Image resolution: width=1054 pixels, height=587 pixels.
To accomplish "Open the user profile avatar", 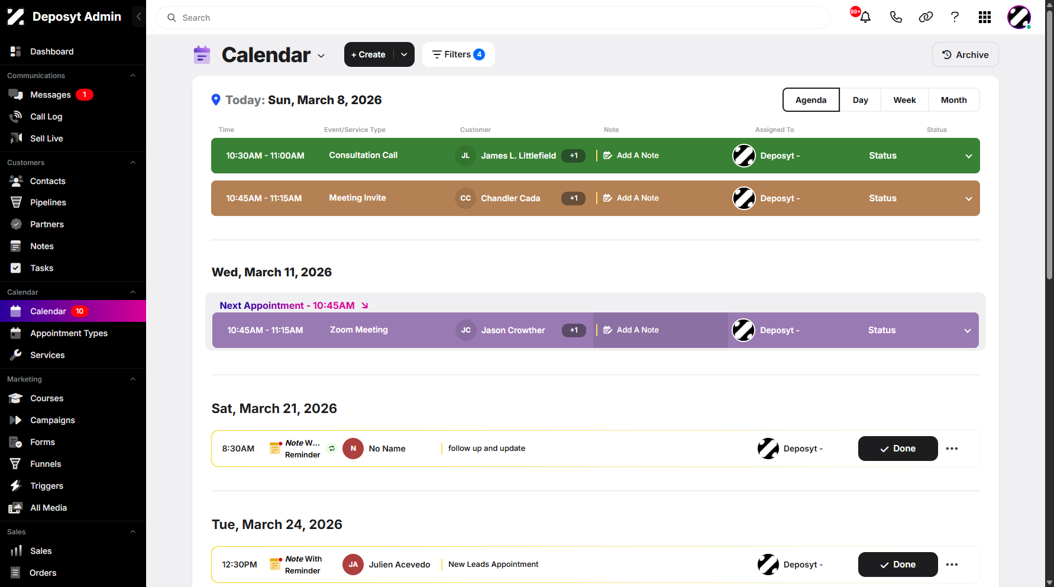I will coord(1019,17).
